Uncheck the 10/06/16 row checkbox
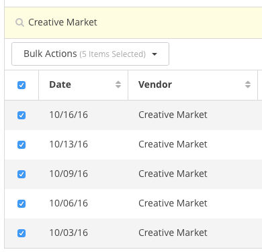The image size is (262, 252). [x=21, y=204]
